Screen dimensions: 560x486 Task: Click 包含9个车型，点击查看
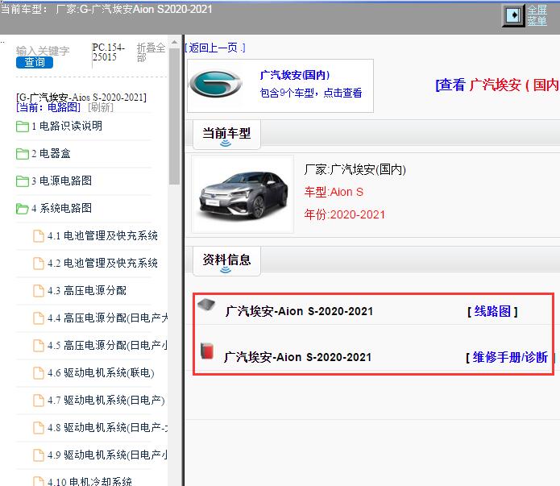click(311, 93)
